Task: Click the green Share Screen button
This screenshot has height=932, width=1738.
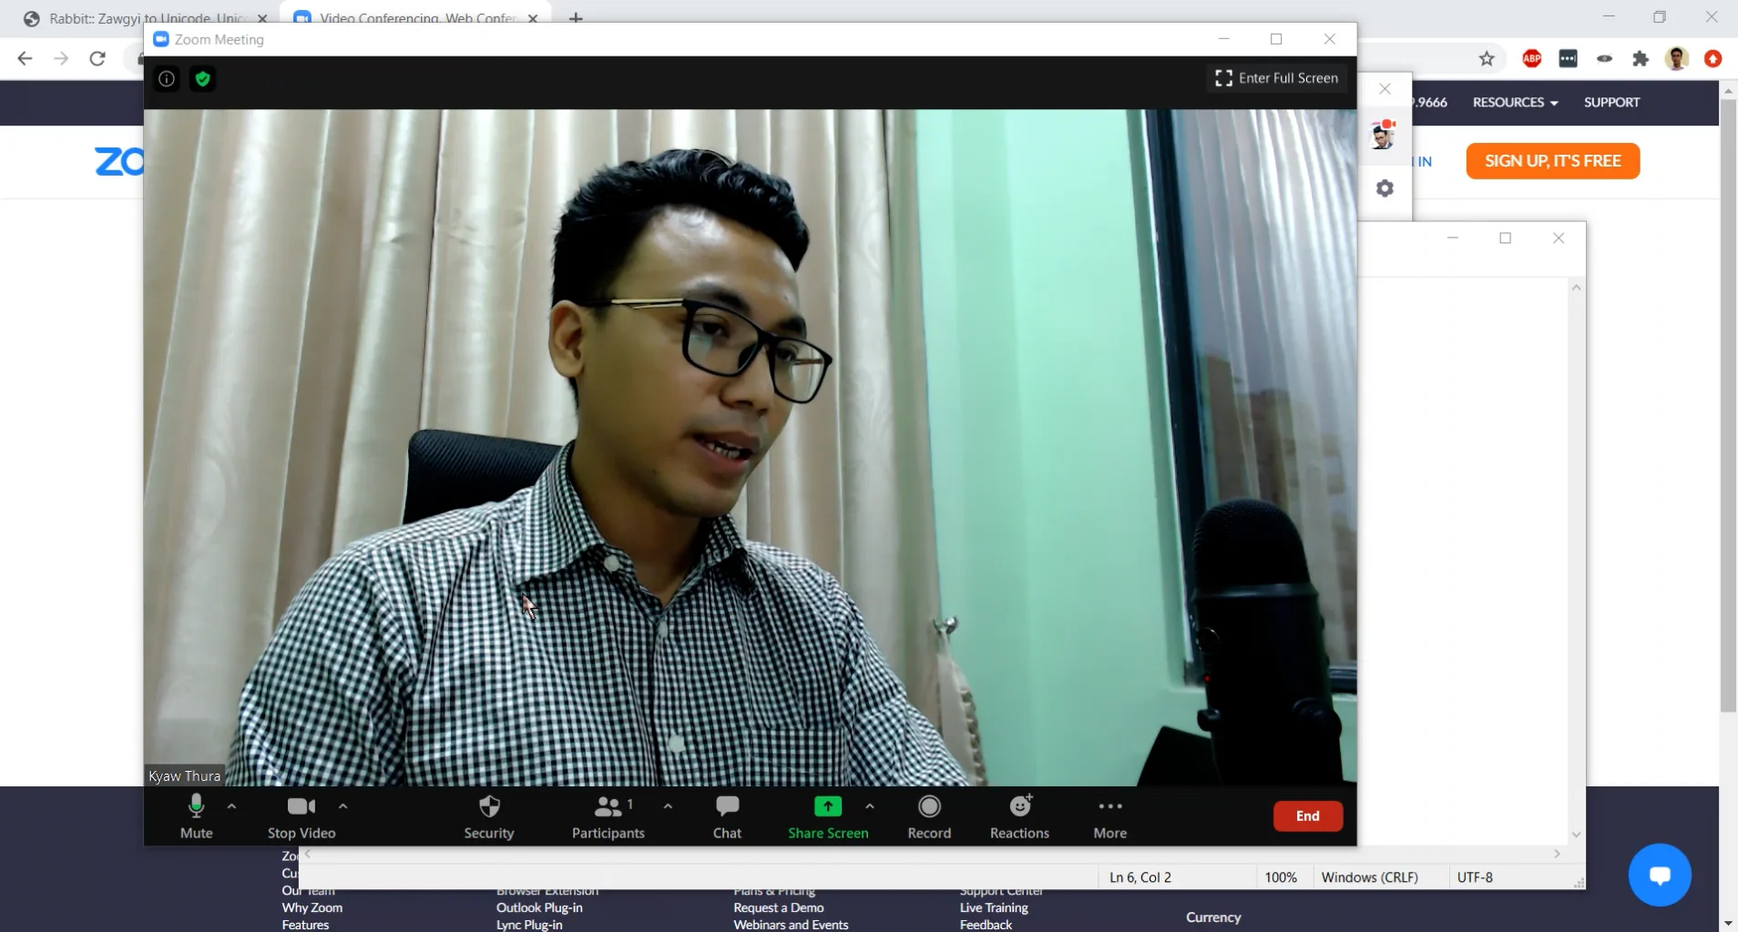Action: pos(828,816)
